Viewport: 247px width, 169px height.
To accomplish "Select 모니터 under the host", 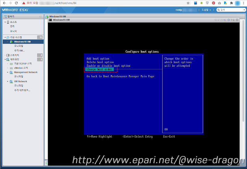I will [13, 31].
